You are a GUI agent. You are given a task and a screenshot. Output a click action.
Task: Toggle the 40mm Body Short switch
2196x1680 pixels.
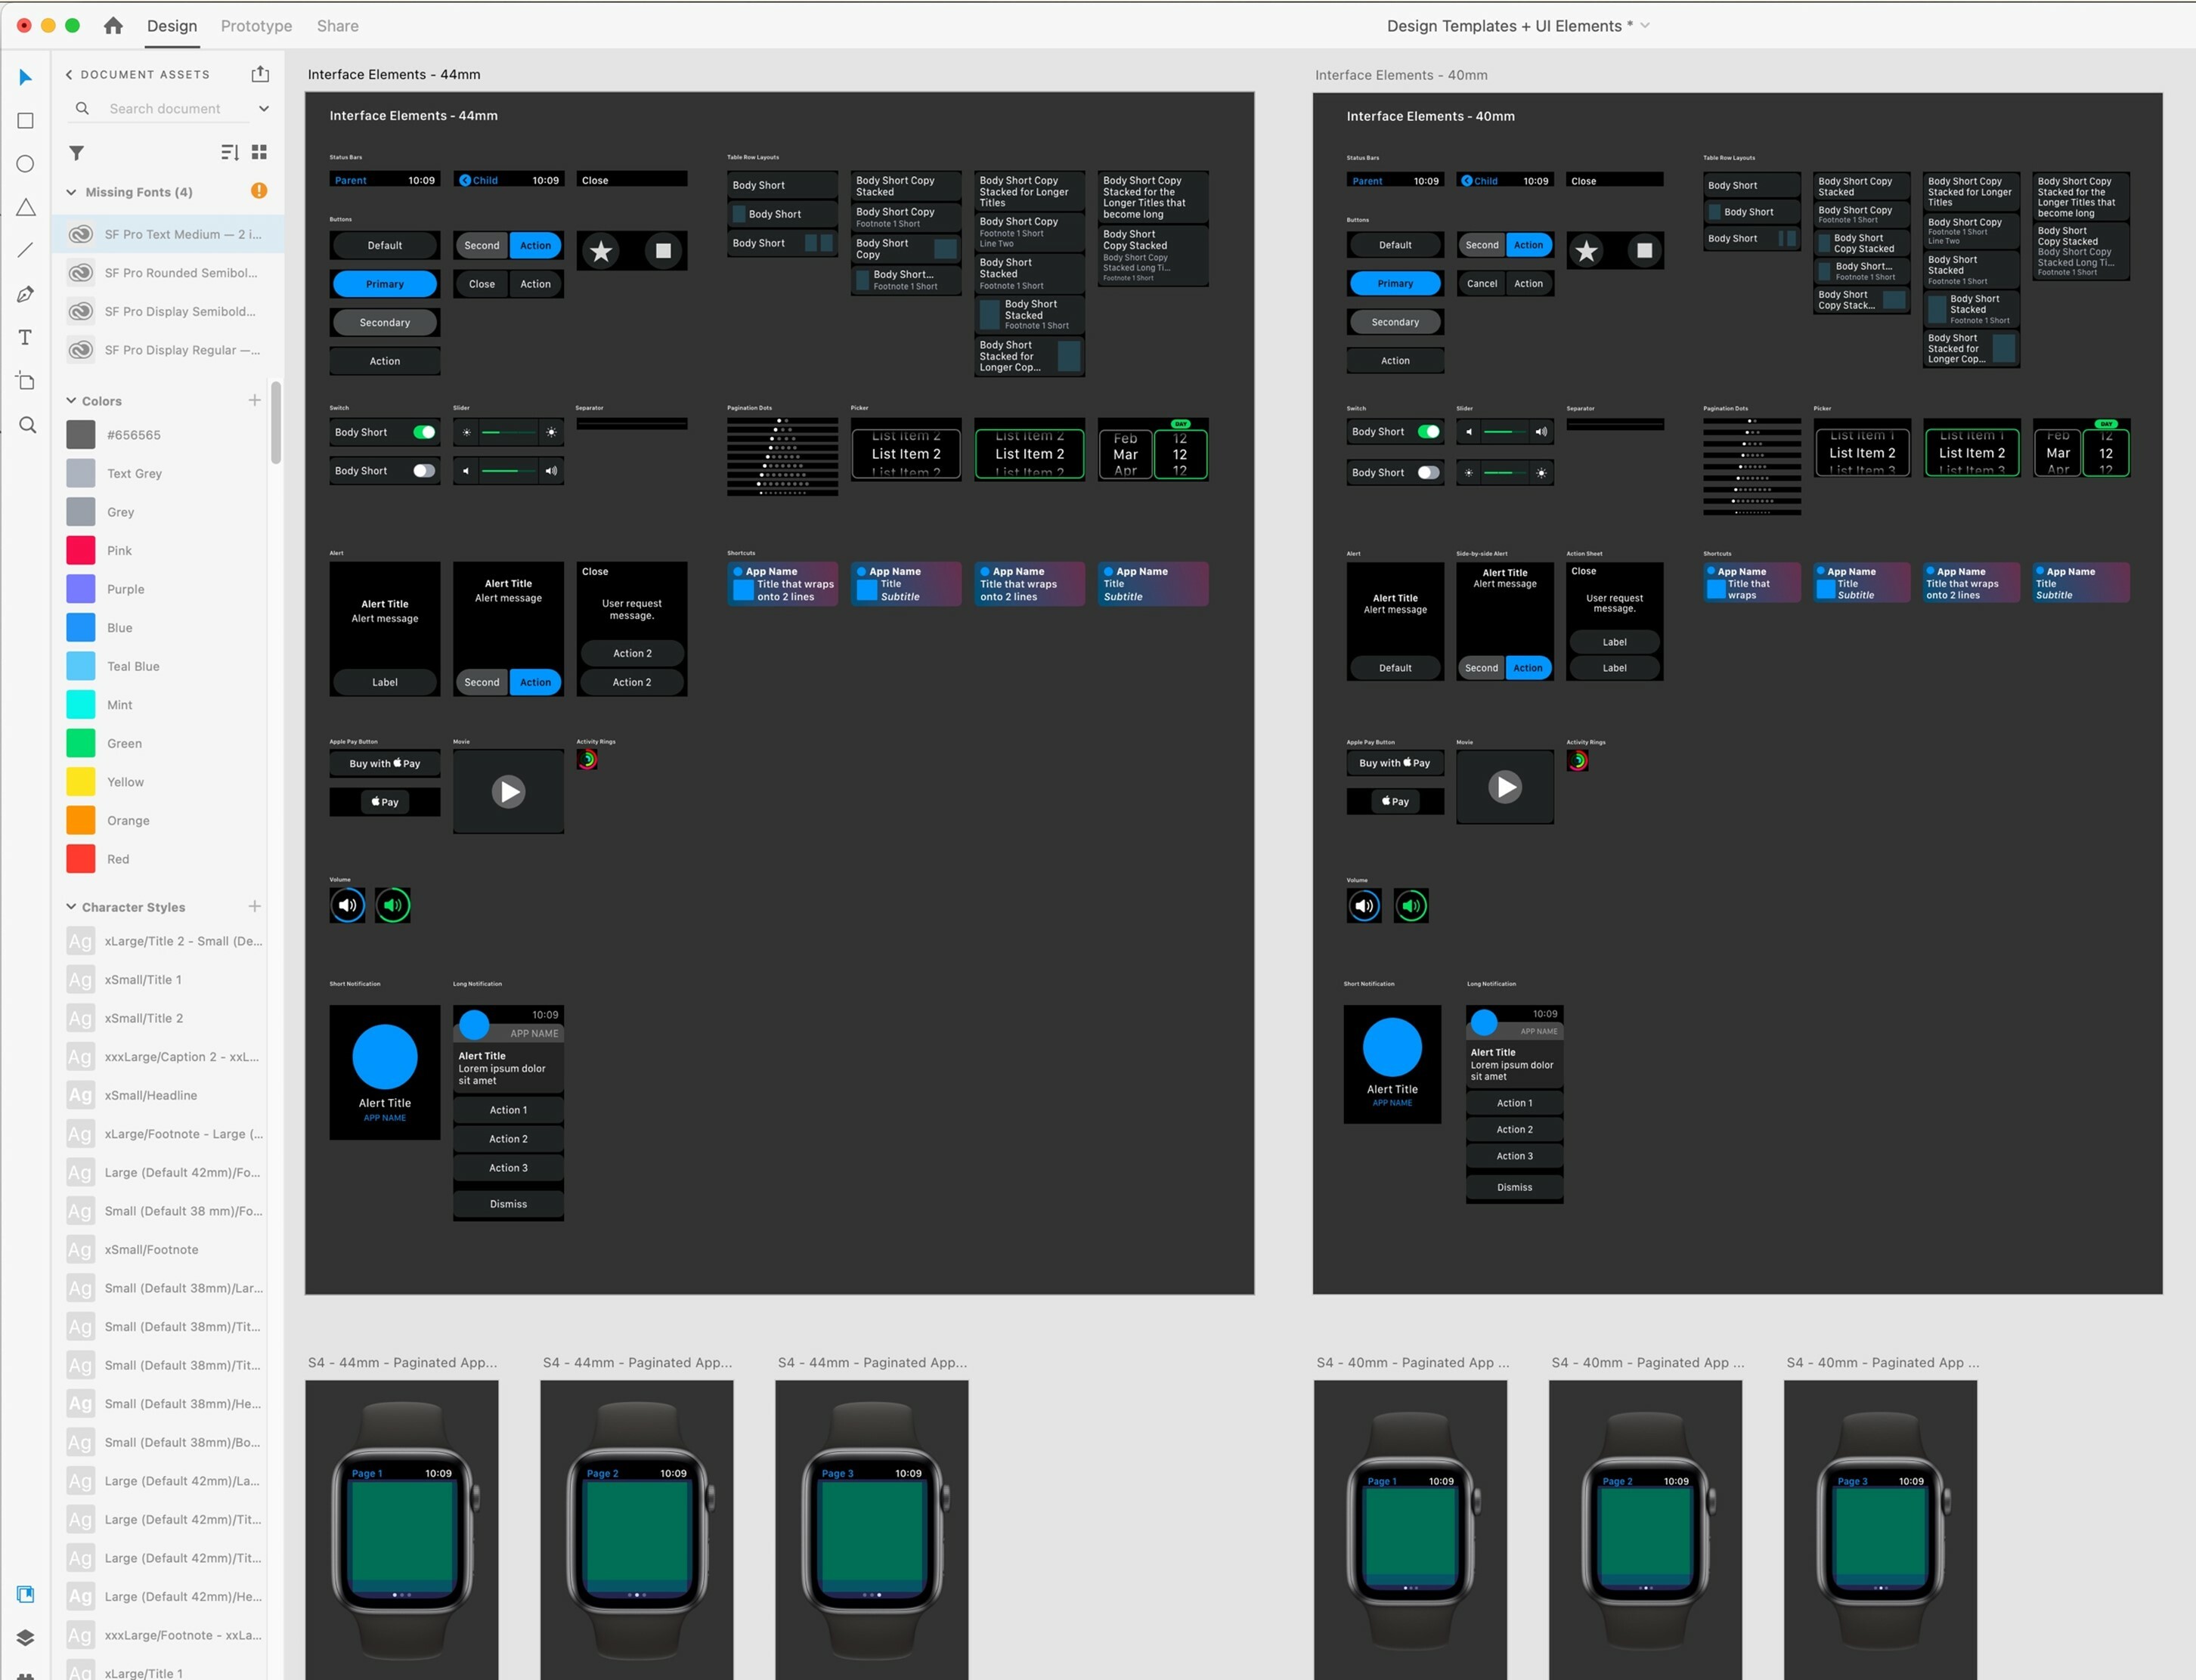(x=1430, y=431)
